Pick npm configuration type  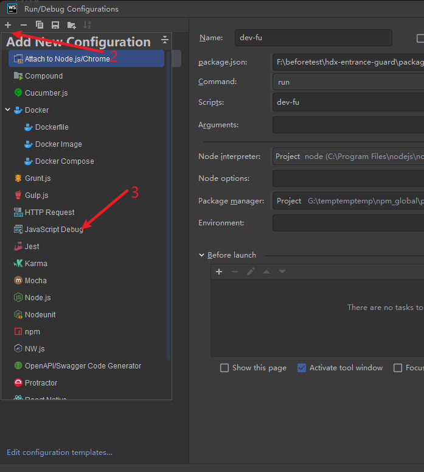pyautogui.click(x=86, y=332)
